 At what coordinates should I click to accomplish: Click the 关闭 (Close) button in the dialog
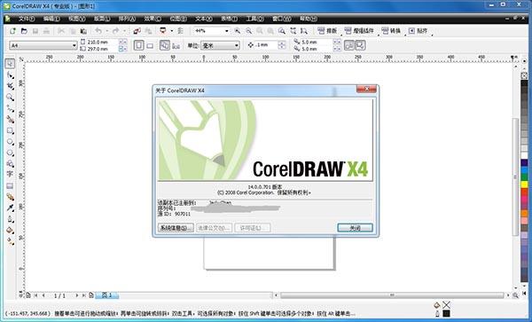355,228
